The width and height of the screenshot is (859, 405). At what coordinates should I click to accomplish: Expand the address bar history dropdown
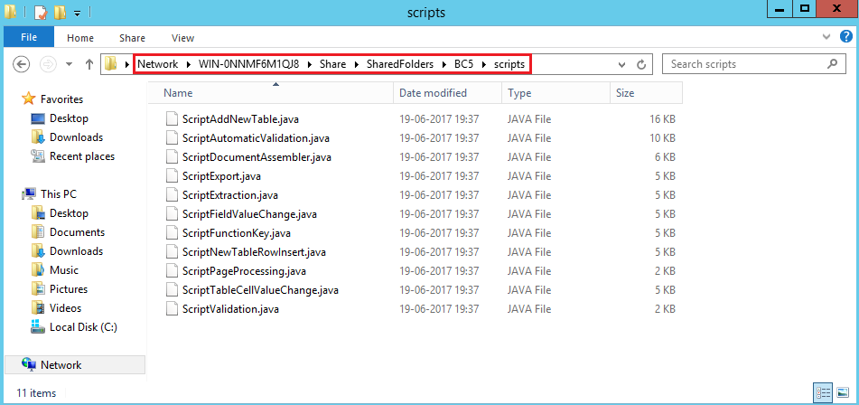point(621,65)
